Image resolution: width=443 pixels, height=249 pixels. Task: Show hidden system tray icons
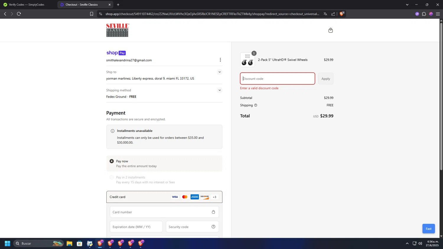pyautogui.click(x=407, y=243)
